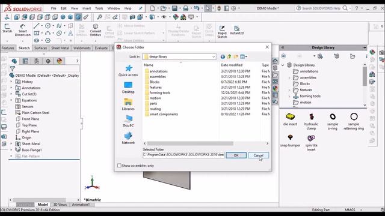Click the go back icon in the dialog

(x=223, y=56)
